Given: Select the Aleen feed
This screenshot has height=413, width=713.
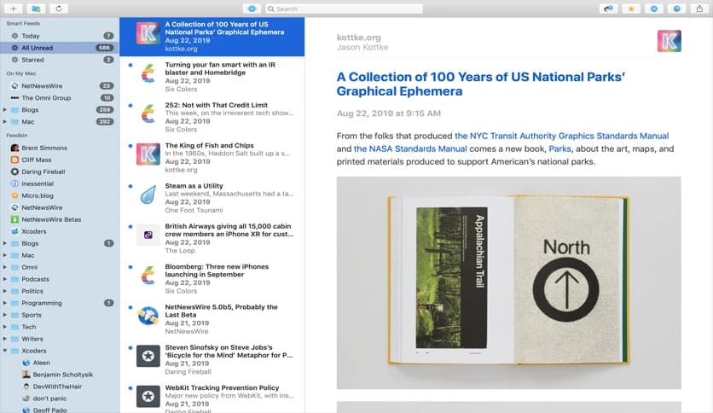Looking at the screenshot, I should (60, 363).
